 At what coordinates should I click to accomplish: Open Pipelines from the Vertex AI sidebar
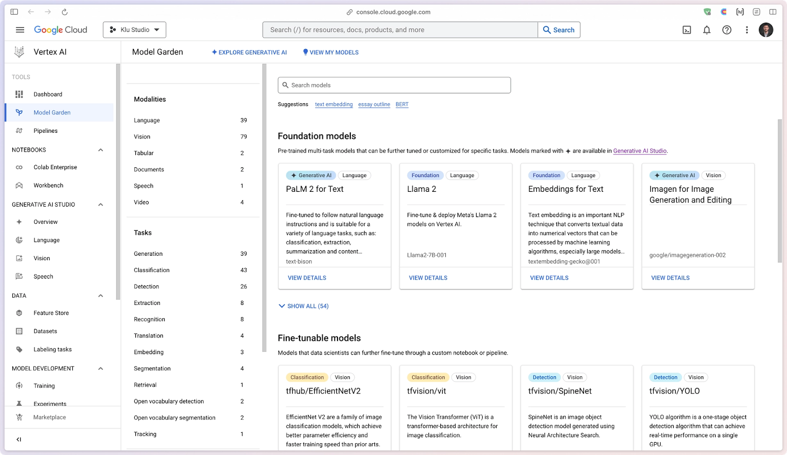(x=46, y=130)
